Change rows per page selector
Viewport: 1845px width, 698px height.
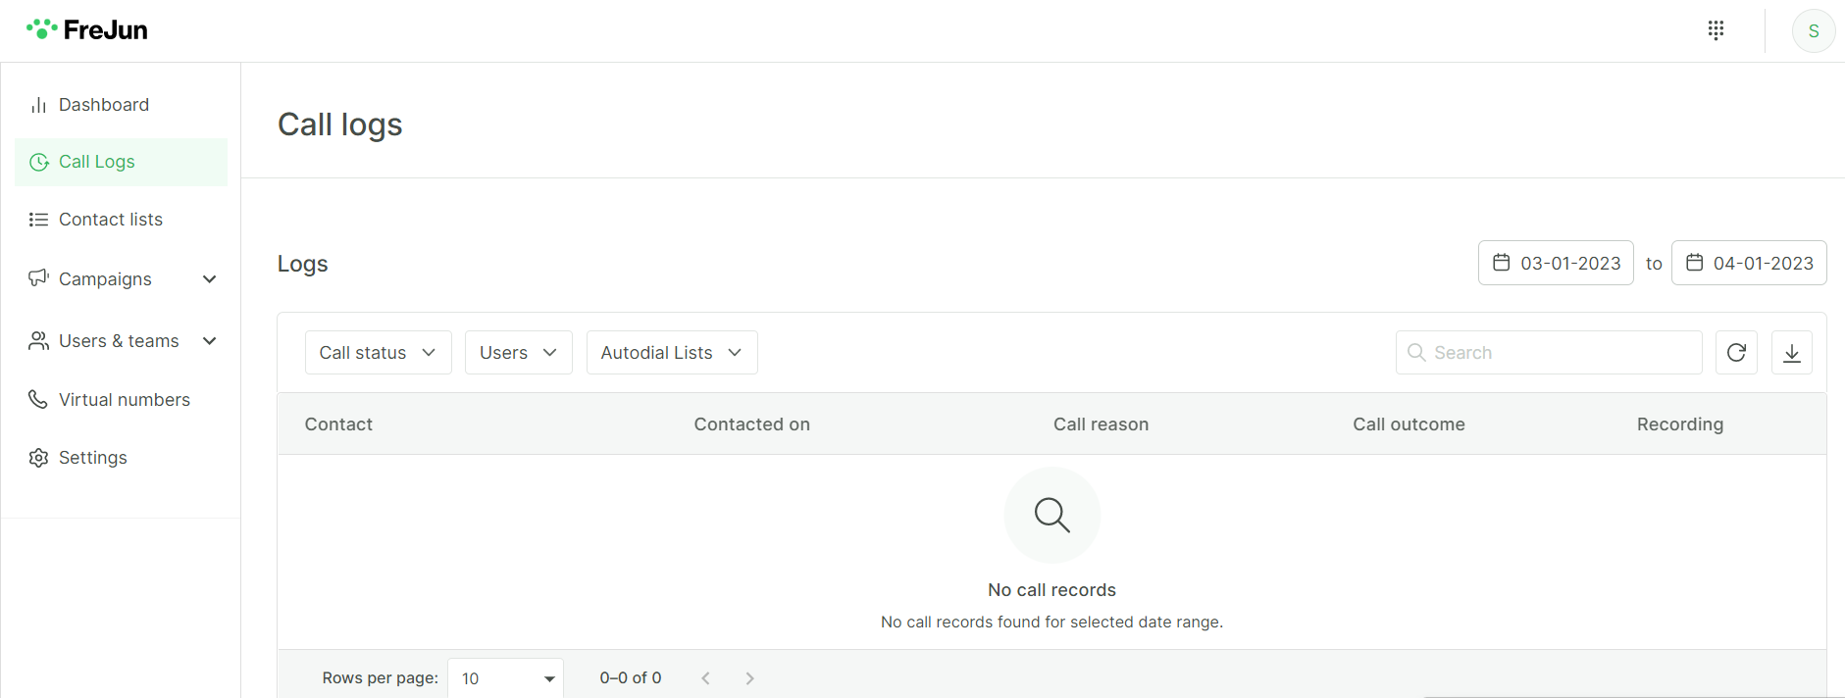coord(505,678)
